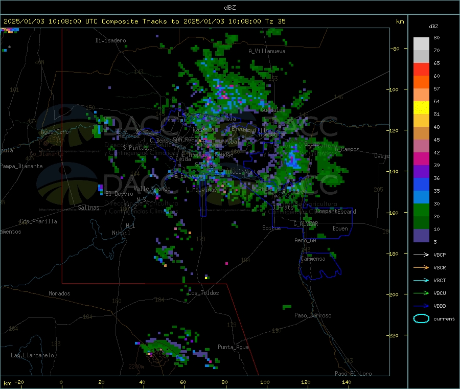Select the purple 36-39 dBZ swatch
The image size is (460, 389).
point(421,172)
